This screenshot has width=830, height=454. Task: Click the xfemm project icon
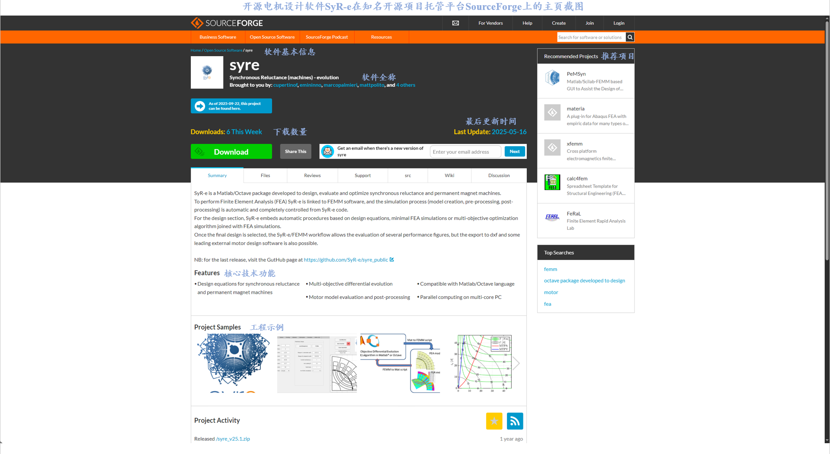[x=552, y=147]
